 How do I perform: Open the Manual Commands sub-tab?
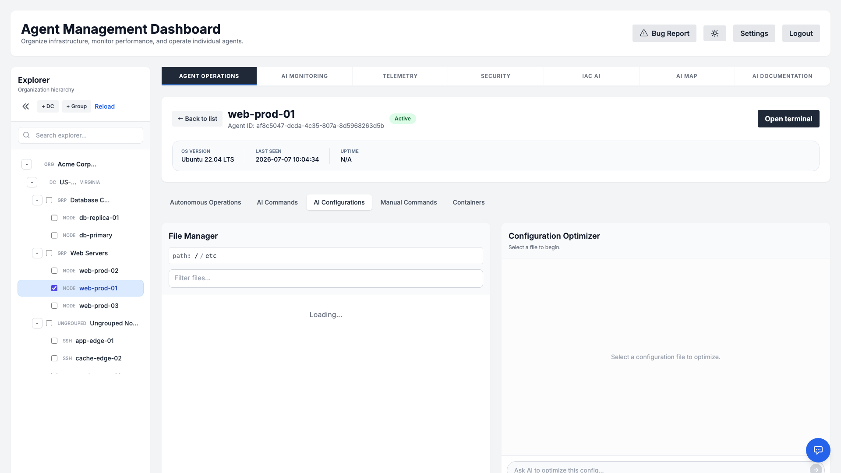(409, 202)
